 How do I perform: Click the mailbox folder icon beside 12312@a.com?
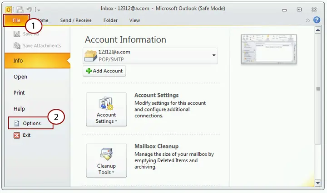pyautogui.click(x=90, y=56)
